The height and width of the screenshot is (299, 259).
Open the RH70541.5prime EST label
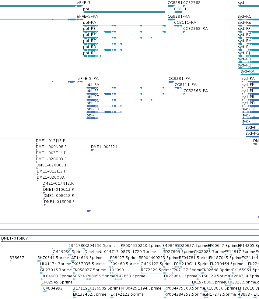pos(53,258)
